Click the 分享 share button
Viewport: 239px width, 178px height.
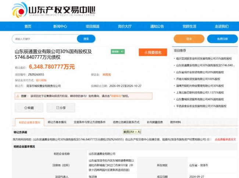[x=61, y=108]
